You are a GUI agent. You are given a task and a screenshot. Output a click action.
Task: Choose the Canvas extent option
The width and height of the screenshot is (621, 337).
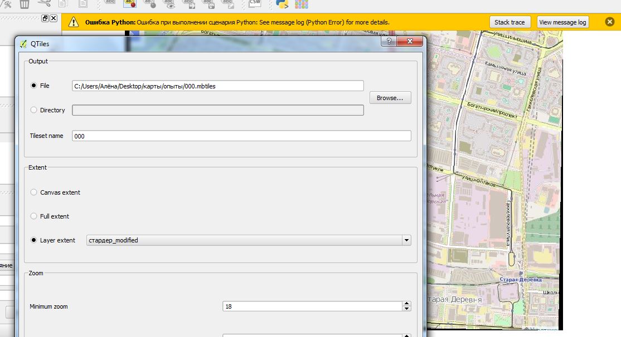(34, 192)
